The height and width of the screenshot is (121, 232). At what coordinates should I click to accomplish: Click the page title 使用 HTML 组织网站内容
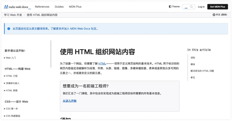tap(97, 52)
